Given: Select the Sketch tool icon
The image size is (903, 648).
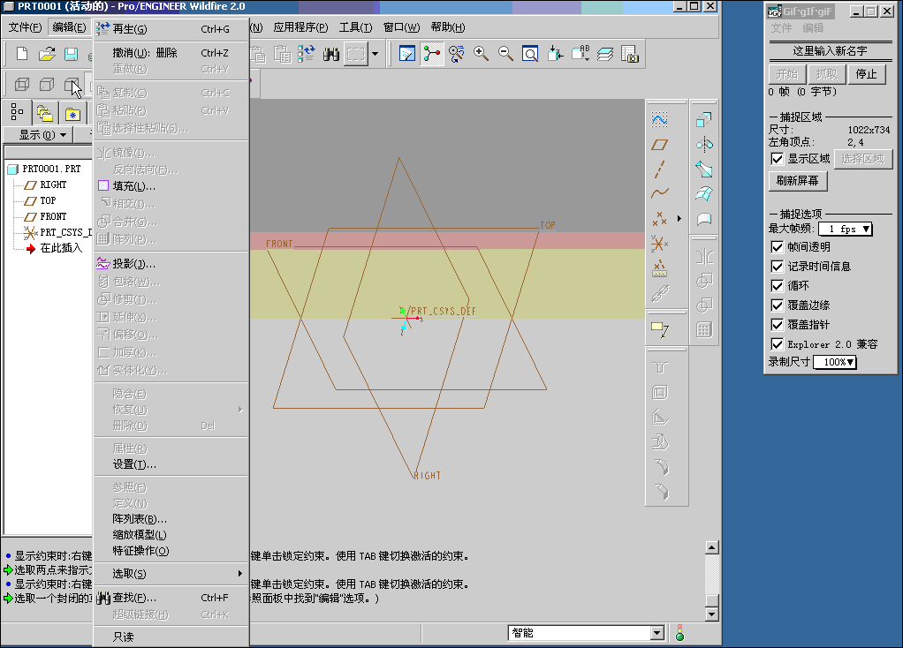Looking at the screenshot, I should [659, 120].
